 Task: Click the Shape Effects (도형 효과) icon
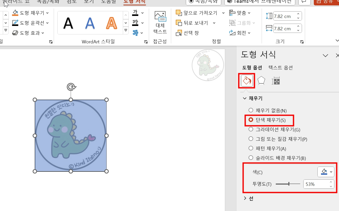15,33
